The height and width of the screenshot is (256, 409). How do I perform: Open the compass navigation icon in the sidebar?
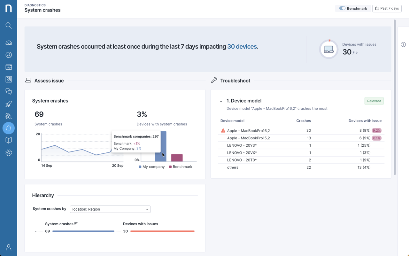click(x=9, y=55)
